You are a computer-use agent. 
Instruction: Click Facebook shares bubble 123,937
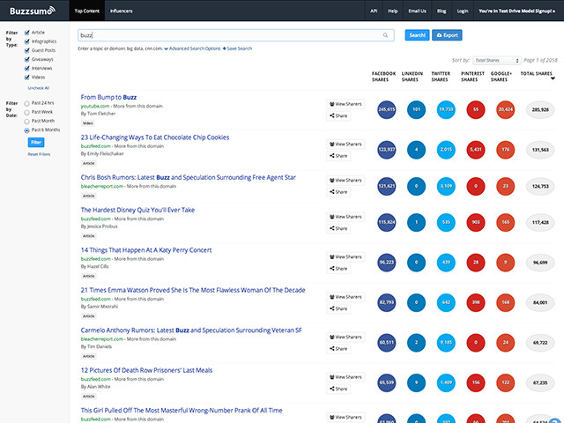click(x=386, y=150)
